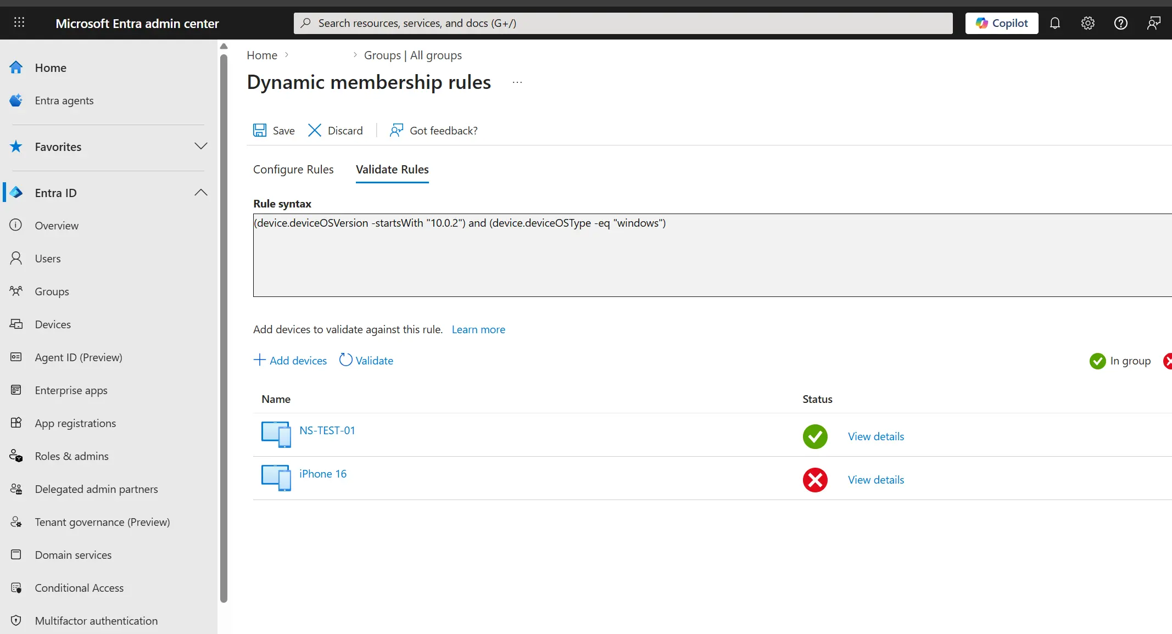Open the notifications bell icon

click(1054, 23)
